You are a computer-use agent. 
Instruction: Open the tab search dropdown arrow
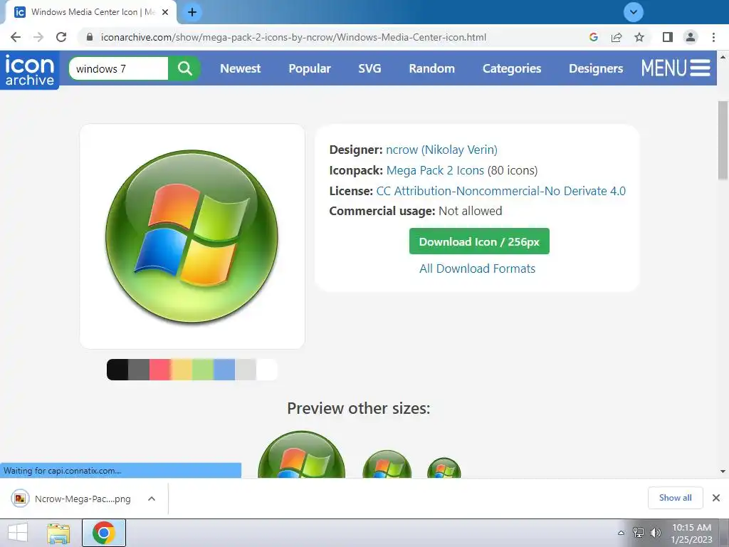(x=633, y=12)
